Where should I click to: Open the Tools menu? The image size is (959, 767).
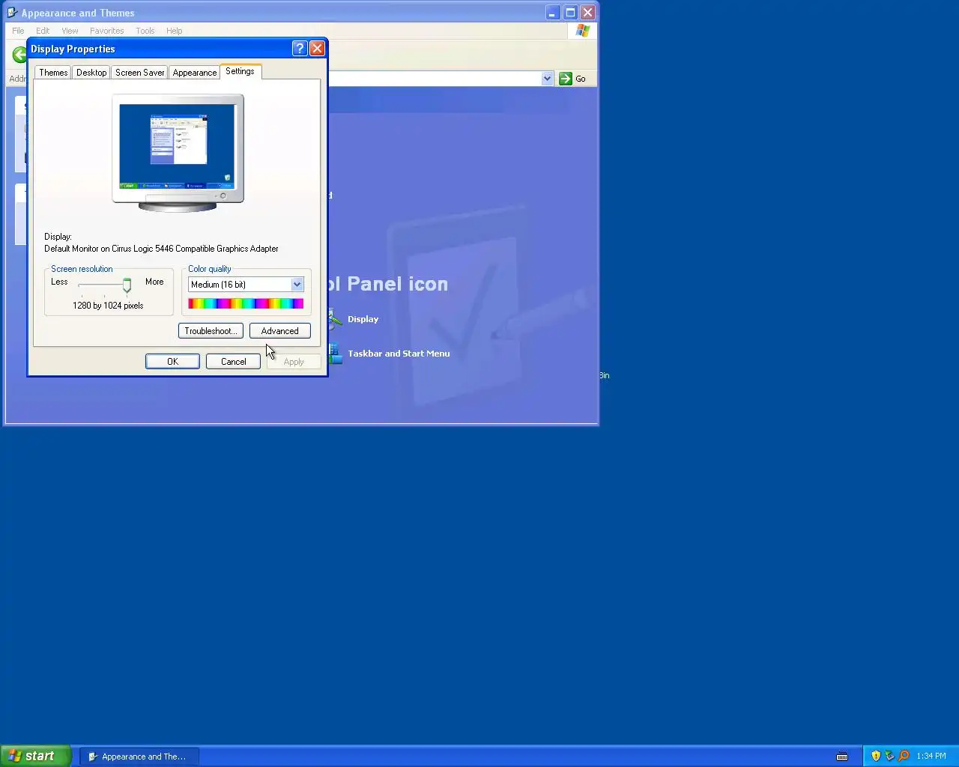pos(145,31)
